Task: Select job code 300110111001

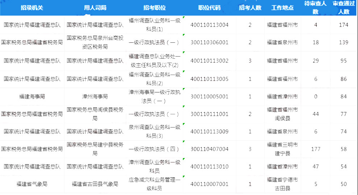Action: (x=209, y=114)
